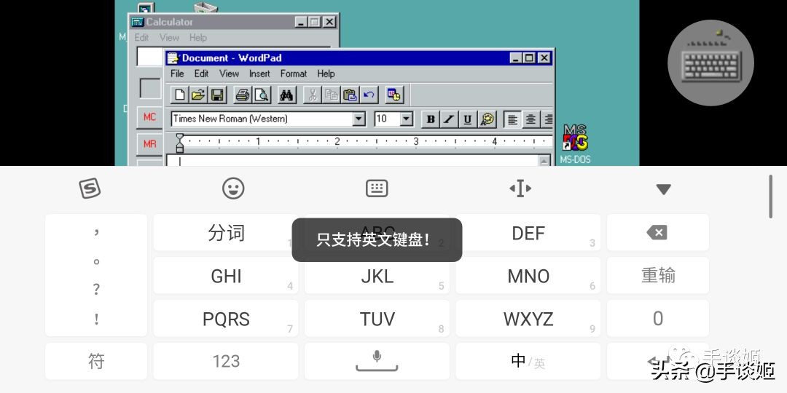Click the MR button in Calculator

pos(149,144)
